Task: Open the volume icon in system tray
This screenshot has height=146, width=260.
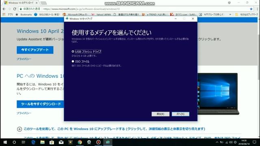Action: point(231,142)
